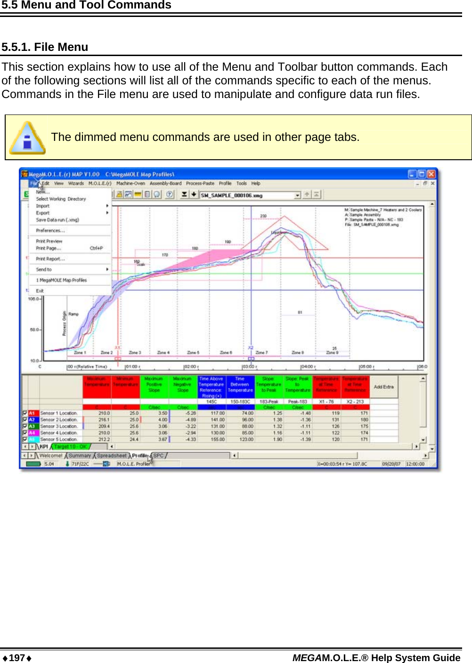The height and width of the screenshot is (663, 472).
Task: Click the 145C reference value cell
Action: [212, 402]
